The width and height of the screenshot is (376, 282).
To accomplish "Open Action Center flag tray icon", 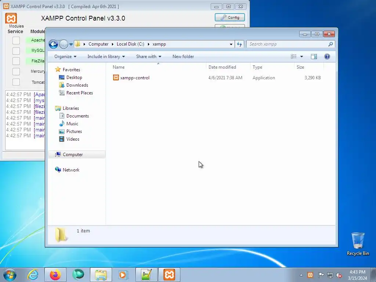I will 321,275.
